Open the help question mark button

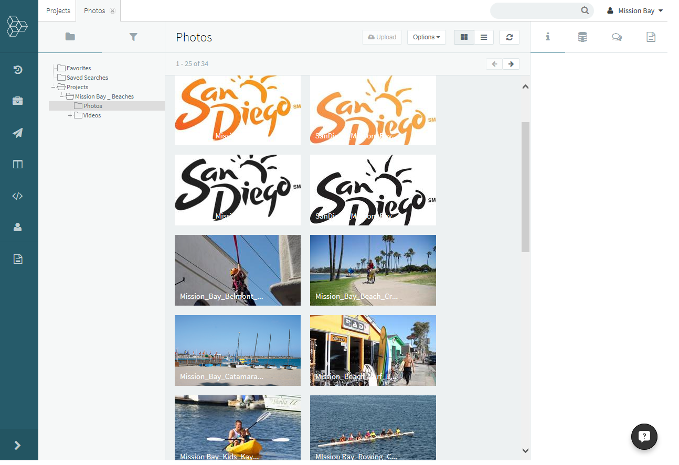(x=644, y=436)
